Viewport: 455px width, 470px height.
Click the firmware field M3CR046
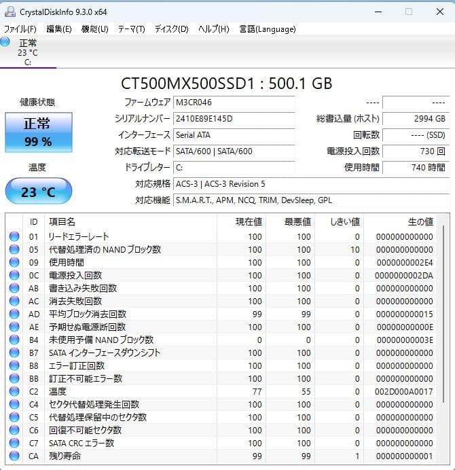tap(234, 103)
